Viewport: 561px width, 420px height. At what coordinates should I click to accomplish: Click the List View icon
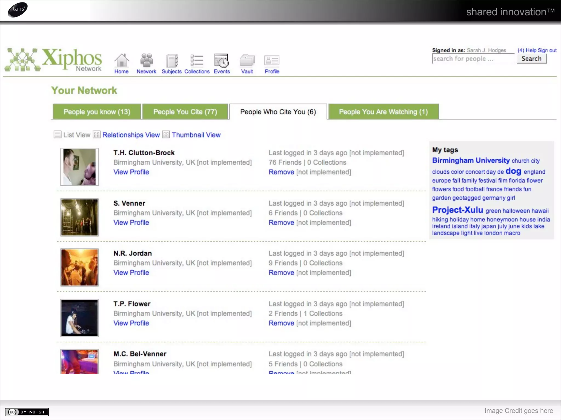pyautogui.click(x=58, y=135)
